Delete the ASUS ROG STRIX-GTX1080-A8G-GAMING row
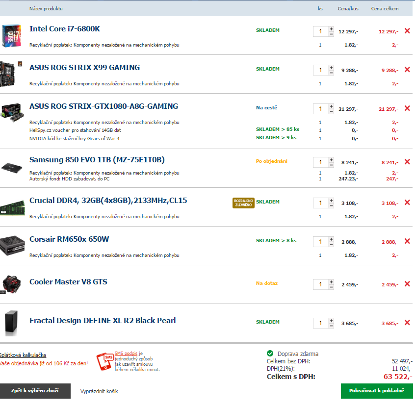This screenshot has height=406, width=415. pos(407,108)
